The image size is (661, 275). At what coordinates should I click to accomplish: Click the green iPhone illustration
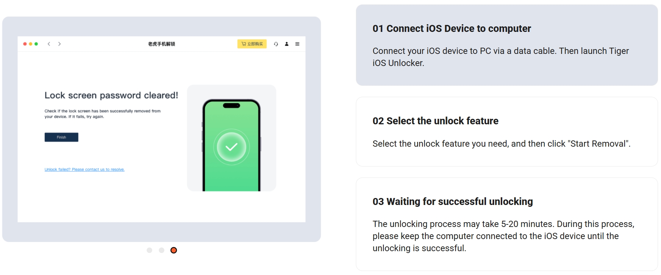(x=231, y=145)
